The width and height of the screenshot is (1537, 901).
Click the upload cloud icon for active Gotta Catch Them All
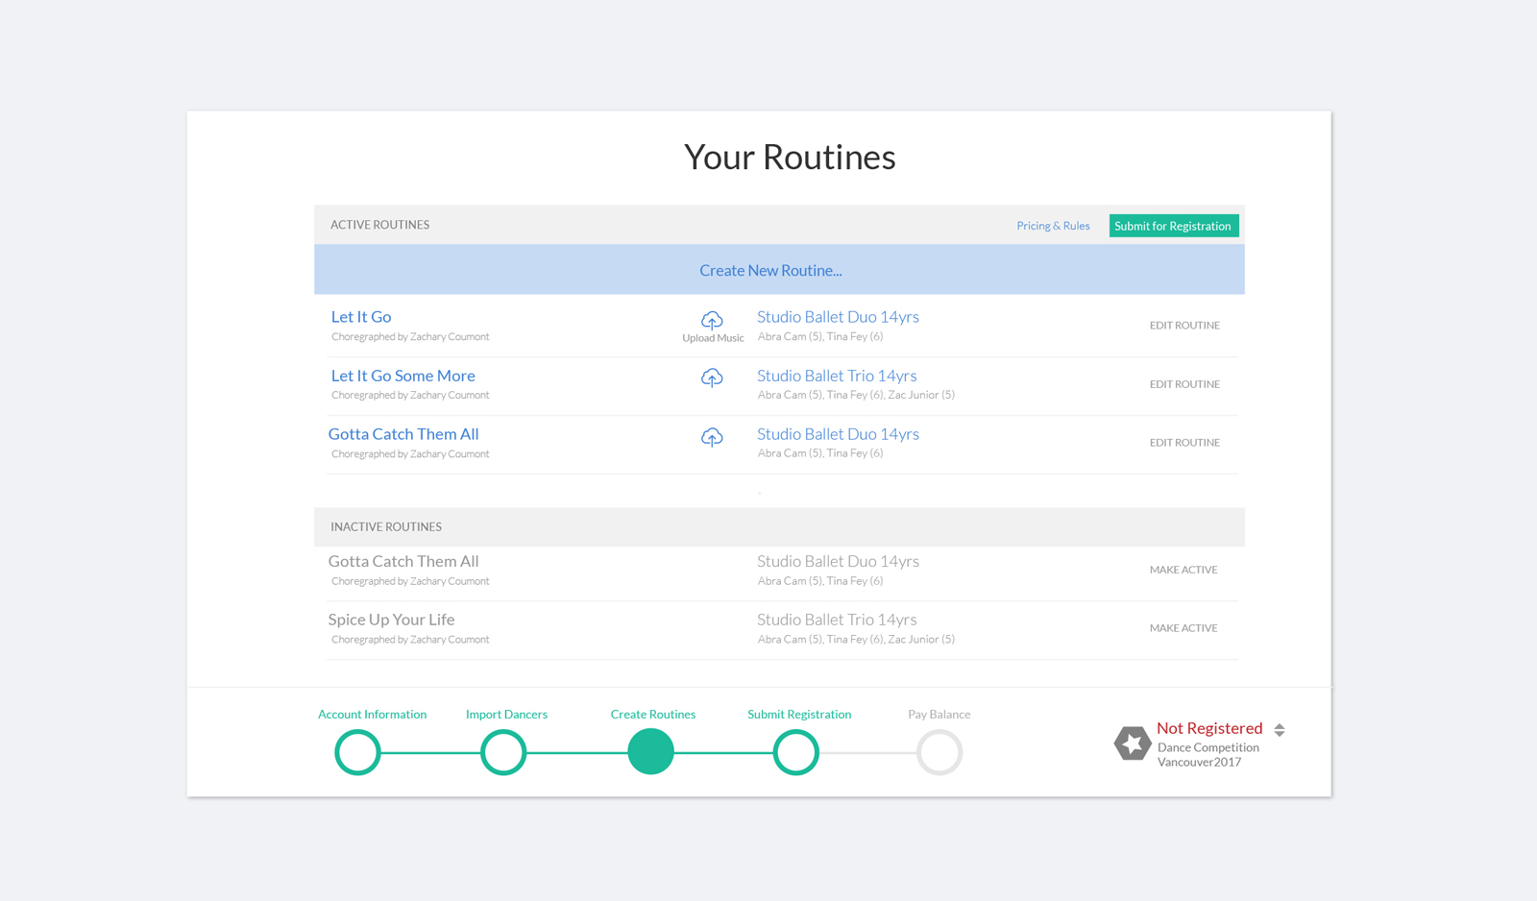[x=712, y=437]
